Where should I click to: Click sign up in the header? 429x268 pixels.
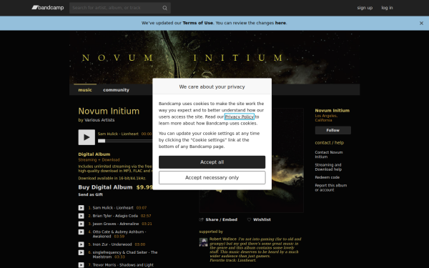pyautogui.click(x=365, y=8)
